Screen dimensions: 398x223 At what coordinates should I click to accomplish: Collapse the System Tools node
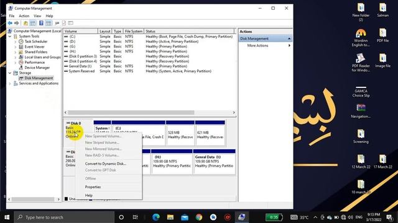pos(10,37)
